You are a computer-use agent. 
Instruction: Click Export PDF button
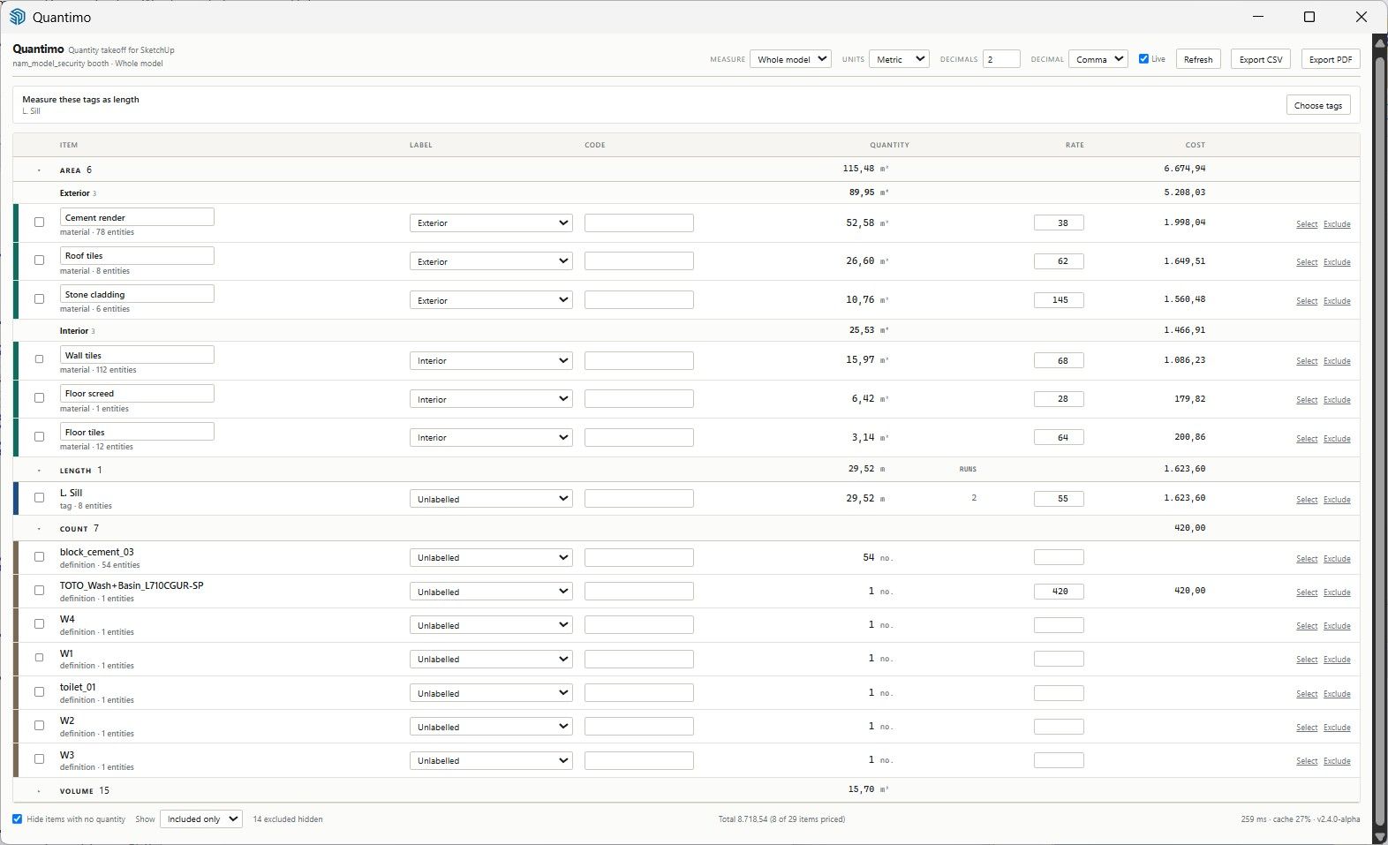1330,59
